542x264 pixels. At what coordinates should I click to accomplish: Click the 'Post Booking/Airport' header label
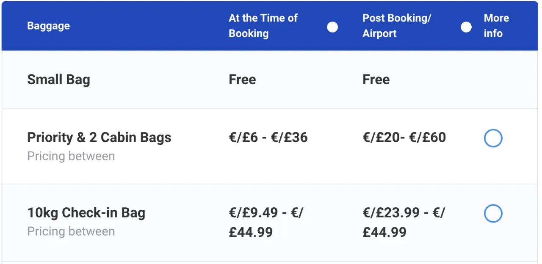click(397, 26)
